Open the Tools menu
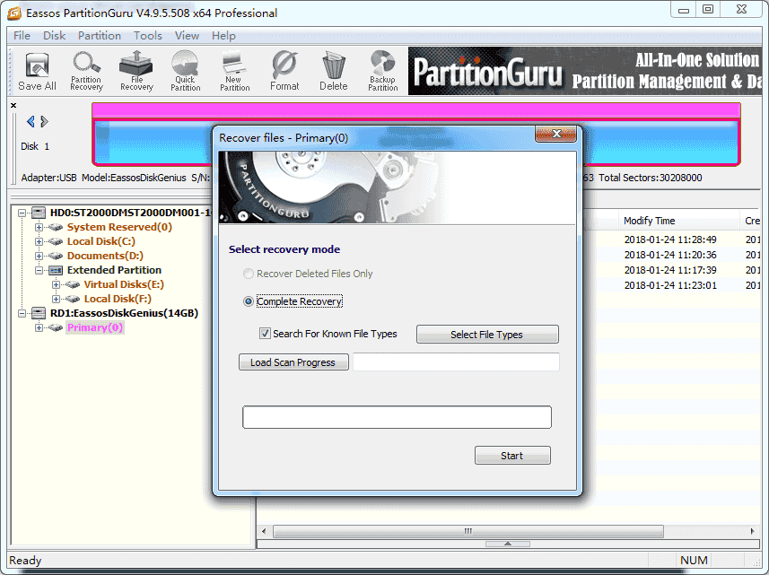769x575 pixels. (x=148, y=36)
